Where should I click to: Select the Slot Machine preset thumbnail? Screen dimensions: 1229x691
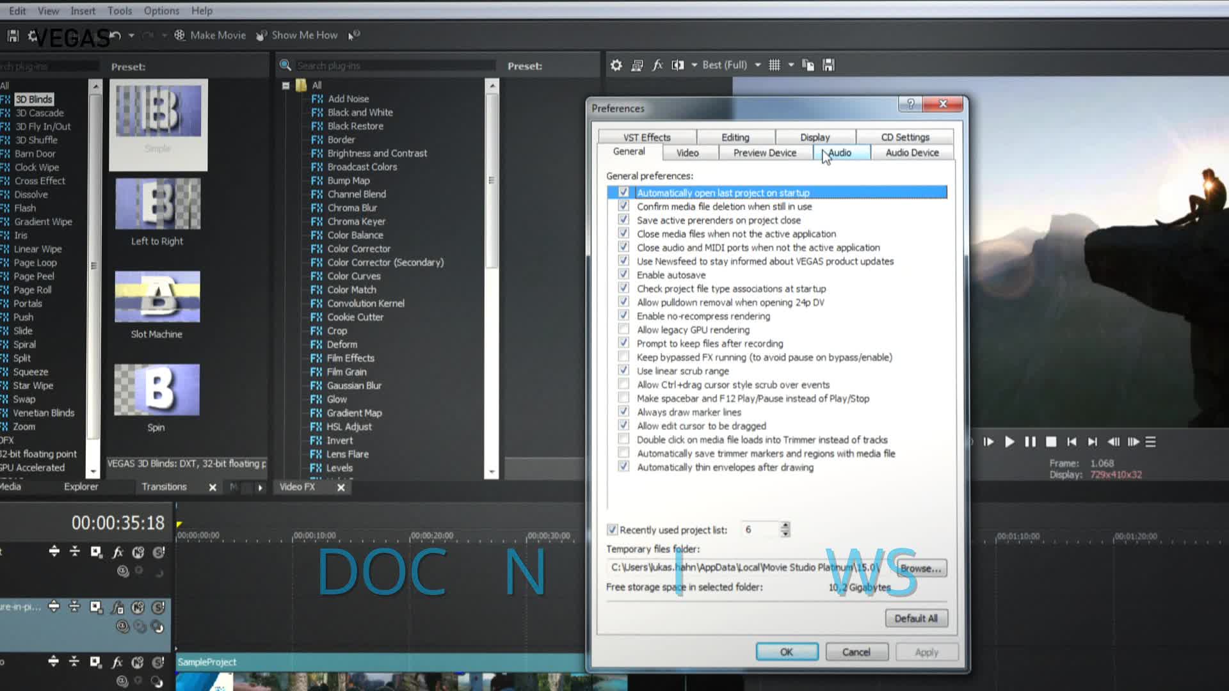[157, 297]
